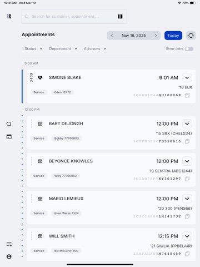The width and height of the screenshot is (200, 267).
Task: Expand Bart Dejongh appointment card
Action: (x=187, y=123)
